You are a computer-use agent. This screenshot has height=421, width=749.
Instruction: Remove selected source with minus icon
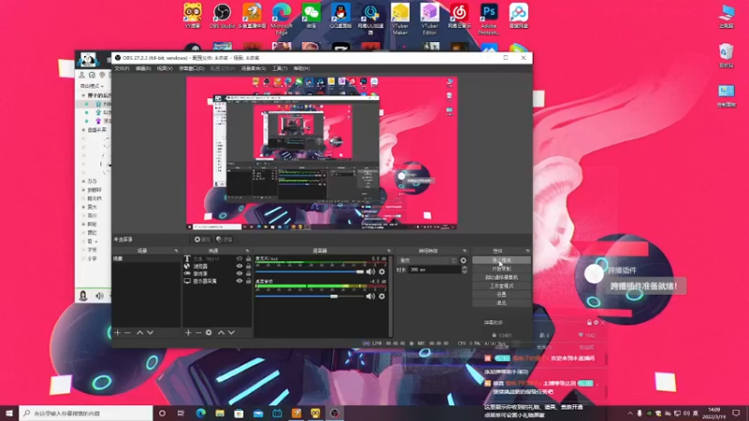pyautogui.click(x=198, y=332)
